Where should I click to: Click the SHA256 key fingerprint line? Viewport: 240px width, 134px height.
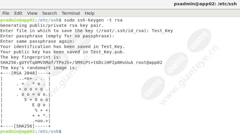coord(81,62)
